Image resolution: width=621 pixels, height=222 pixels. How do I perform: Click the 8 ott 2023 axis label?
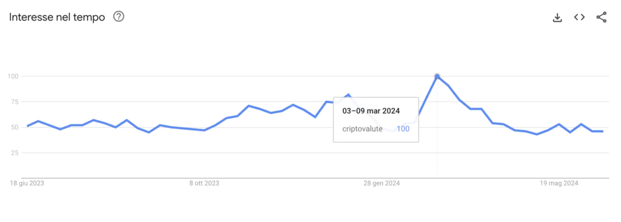(204, 183)
